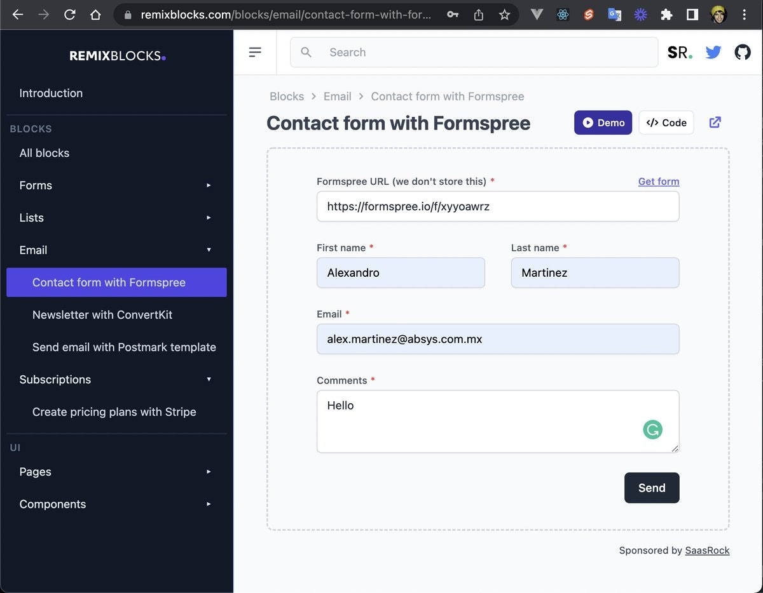Click the Grammarly icon in Comments
The height and width of the screenshot is (593, 763).
[652, 430]
